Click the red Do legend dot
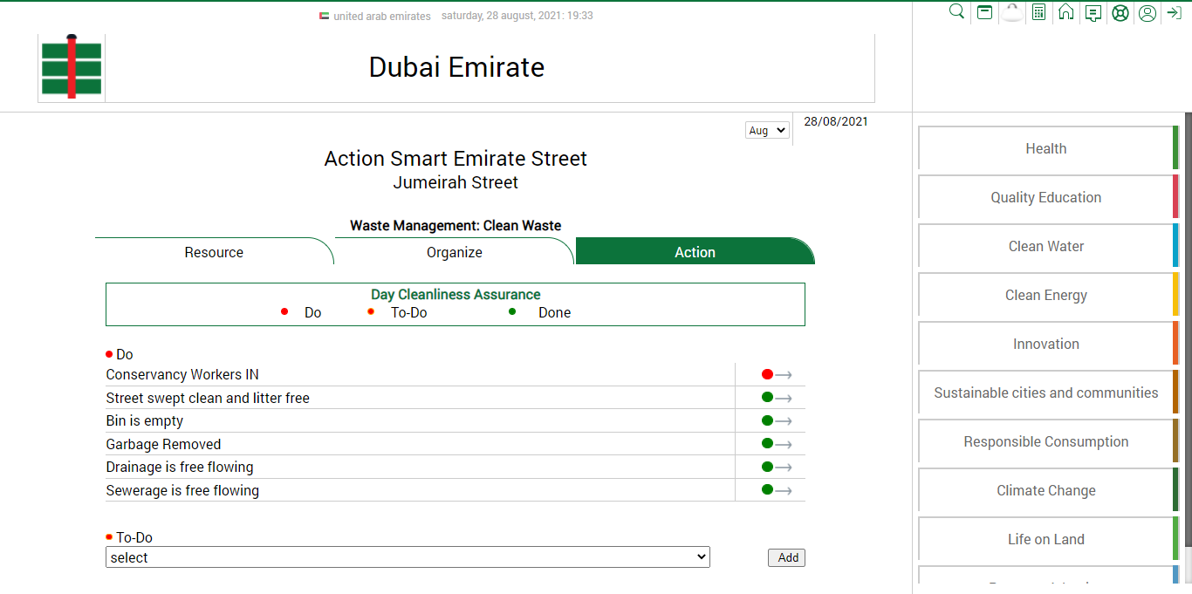 [x=284, y=311]
